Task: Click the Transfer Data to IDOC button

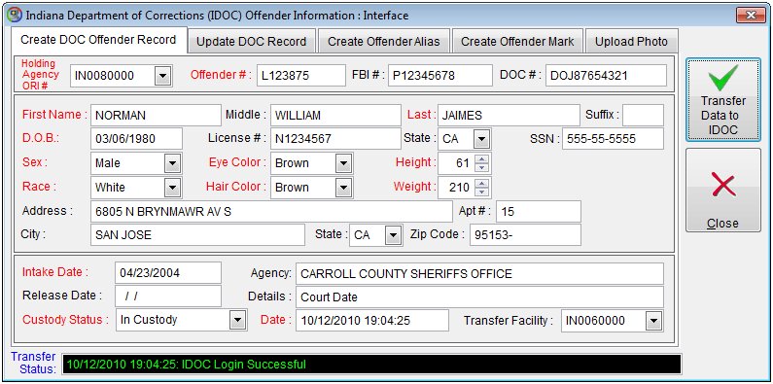Action: 722,100
